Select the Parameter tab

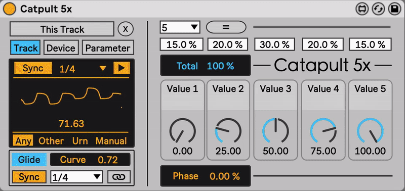click(x=108, y=47)
